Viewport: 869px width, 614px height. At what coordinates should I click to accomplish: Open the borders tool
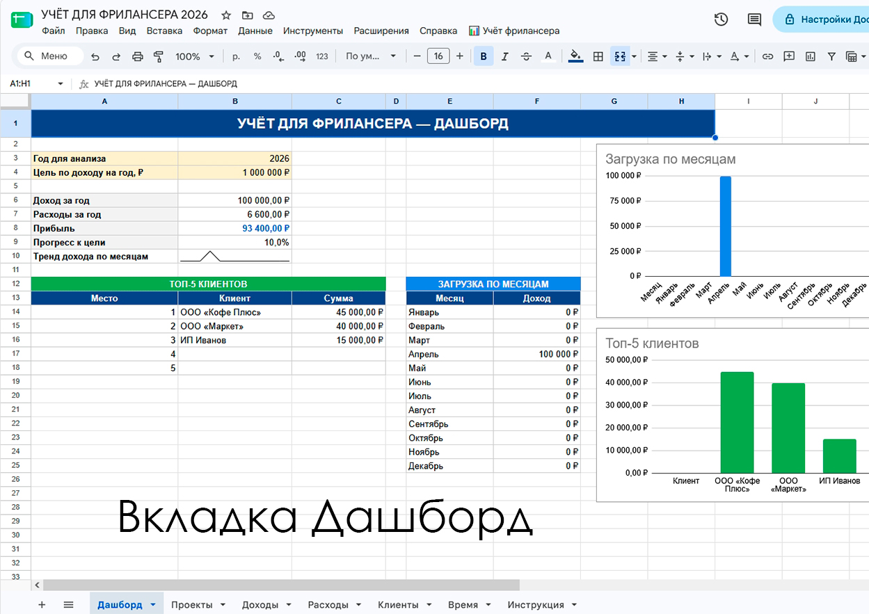coord(598,56)
